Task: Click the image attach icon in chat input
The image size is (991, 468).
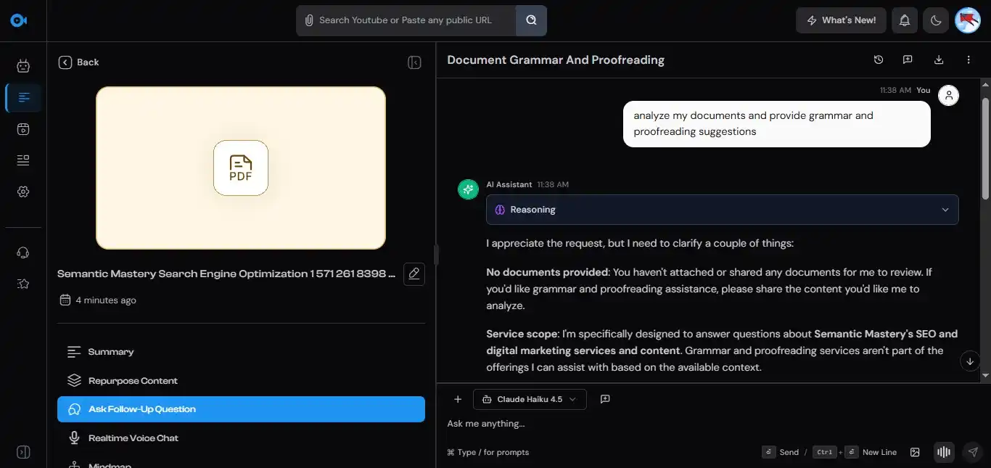Action: (x=915, y=452)
